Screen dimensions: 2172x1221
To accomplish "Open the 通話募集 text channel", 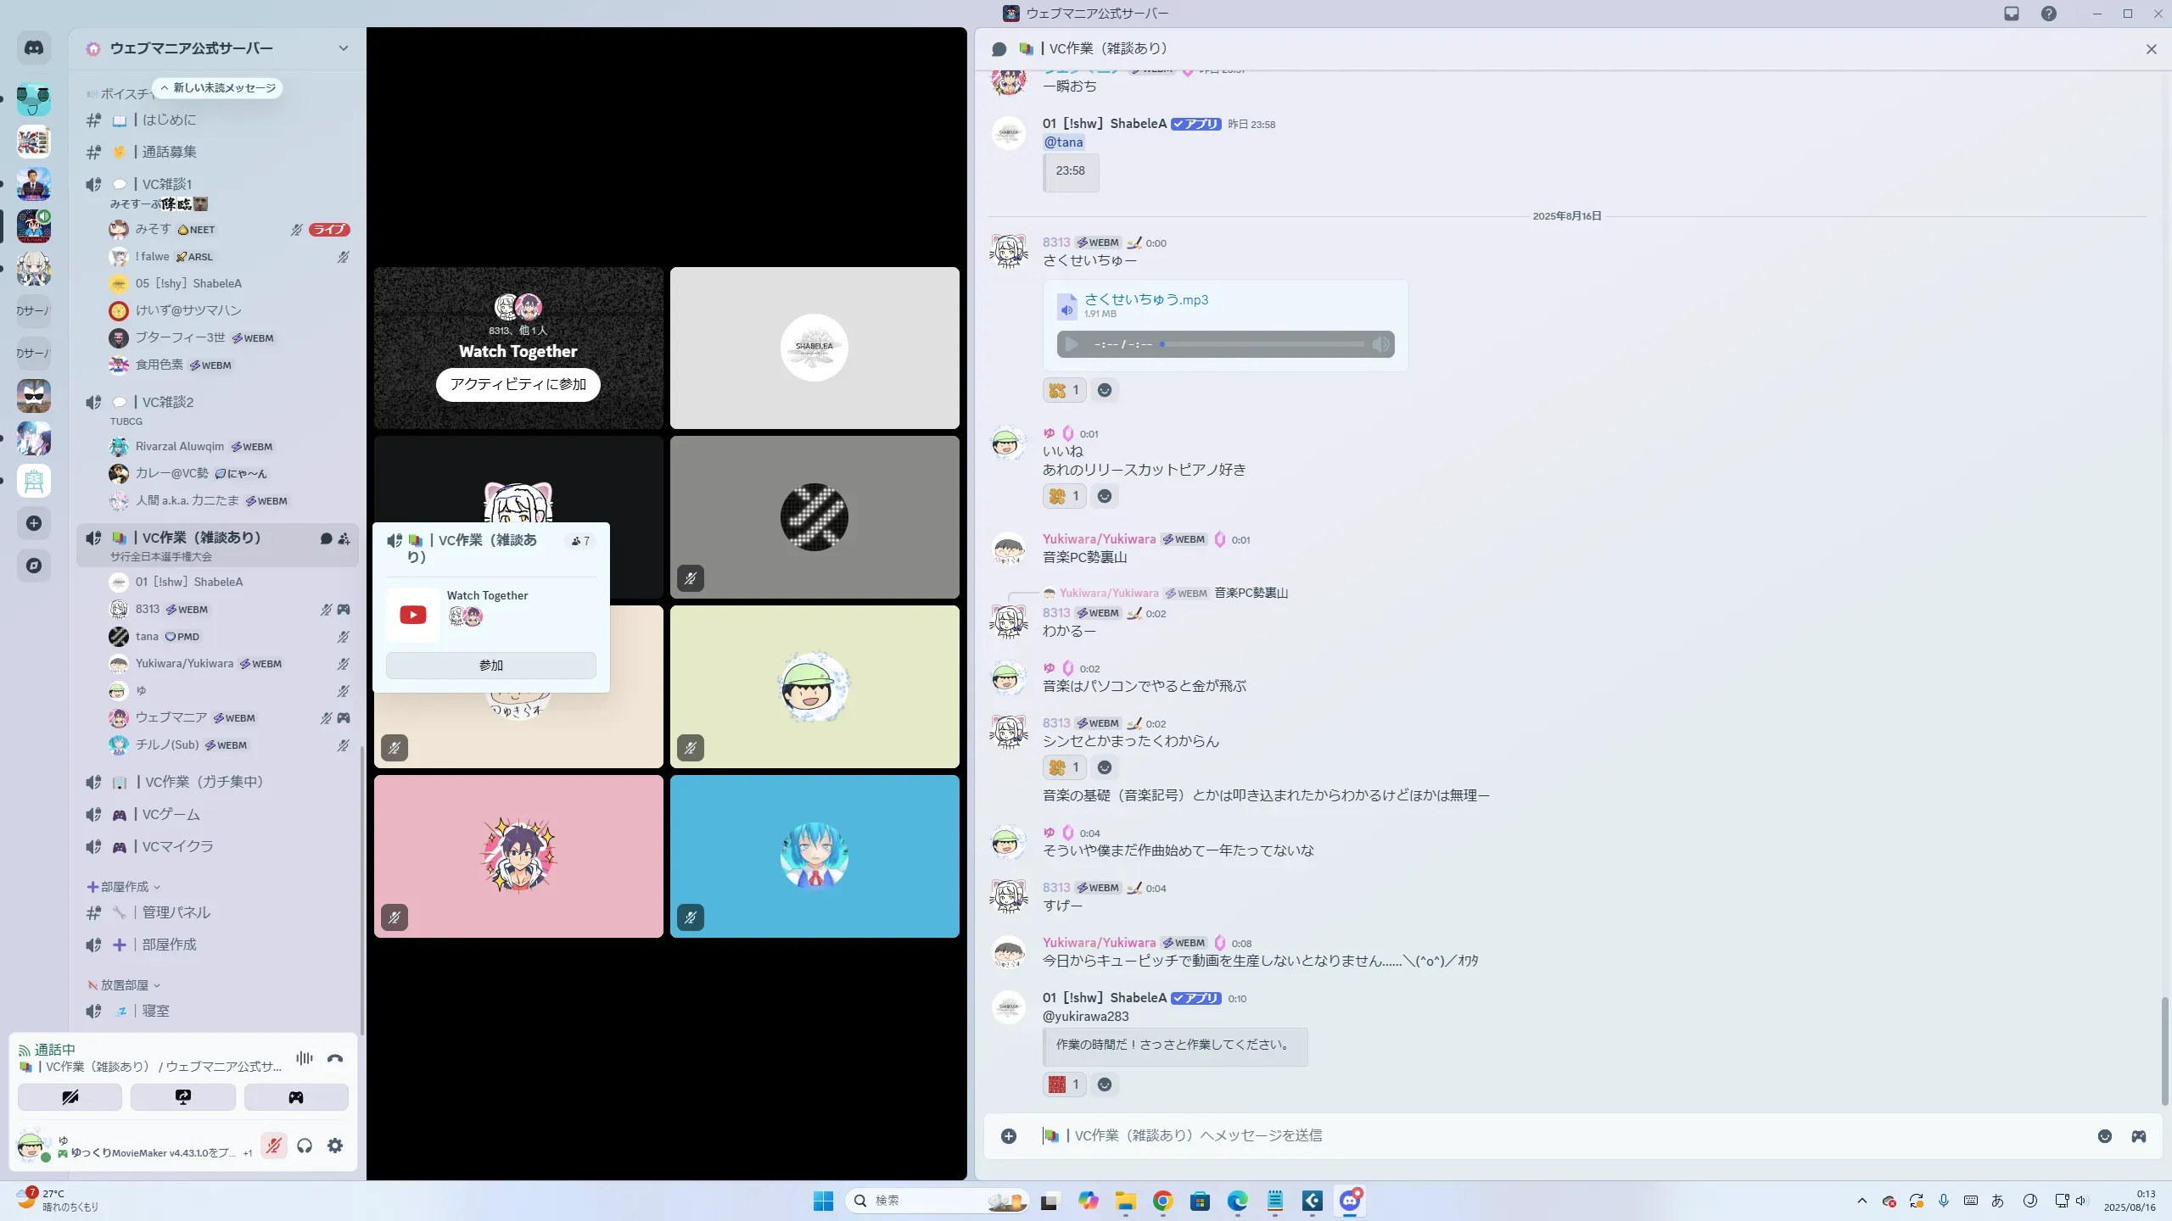I will pos(170,152).
